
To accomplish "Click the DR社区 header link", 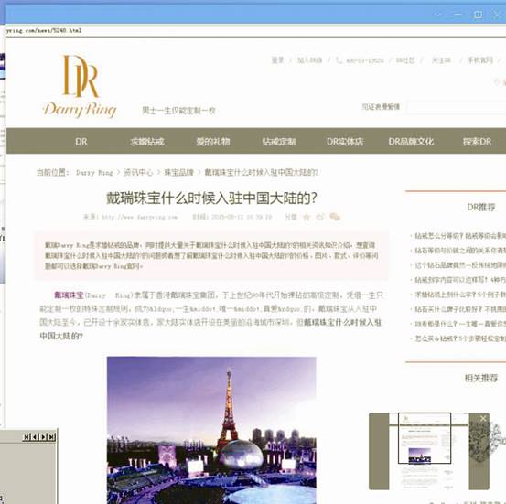I will tap(405, 60).
